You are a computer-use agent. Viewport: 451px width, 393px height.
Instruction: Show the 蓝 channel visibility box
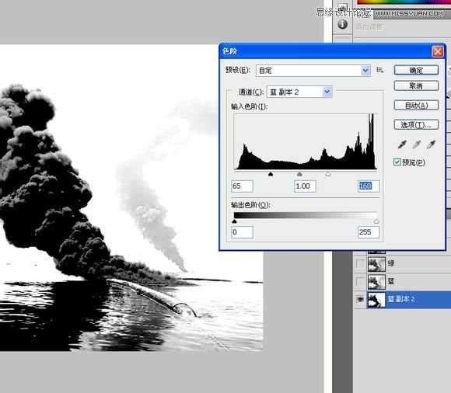point(360,281)
